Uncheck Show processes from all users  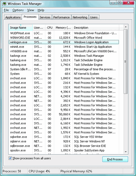[x=10, y=158]
